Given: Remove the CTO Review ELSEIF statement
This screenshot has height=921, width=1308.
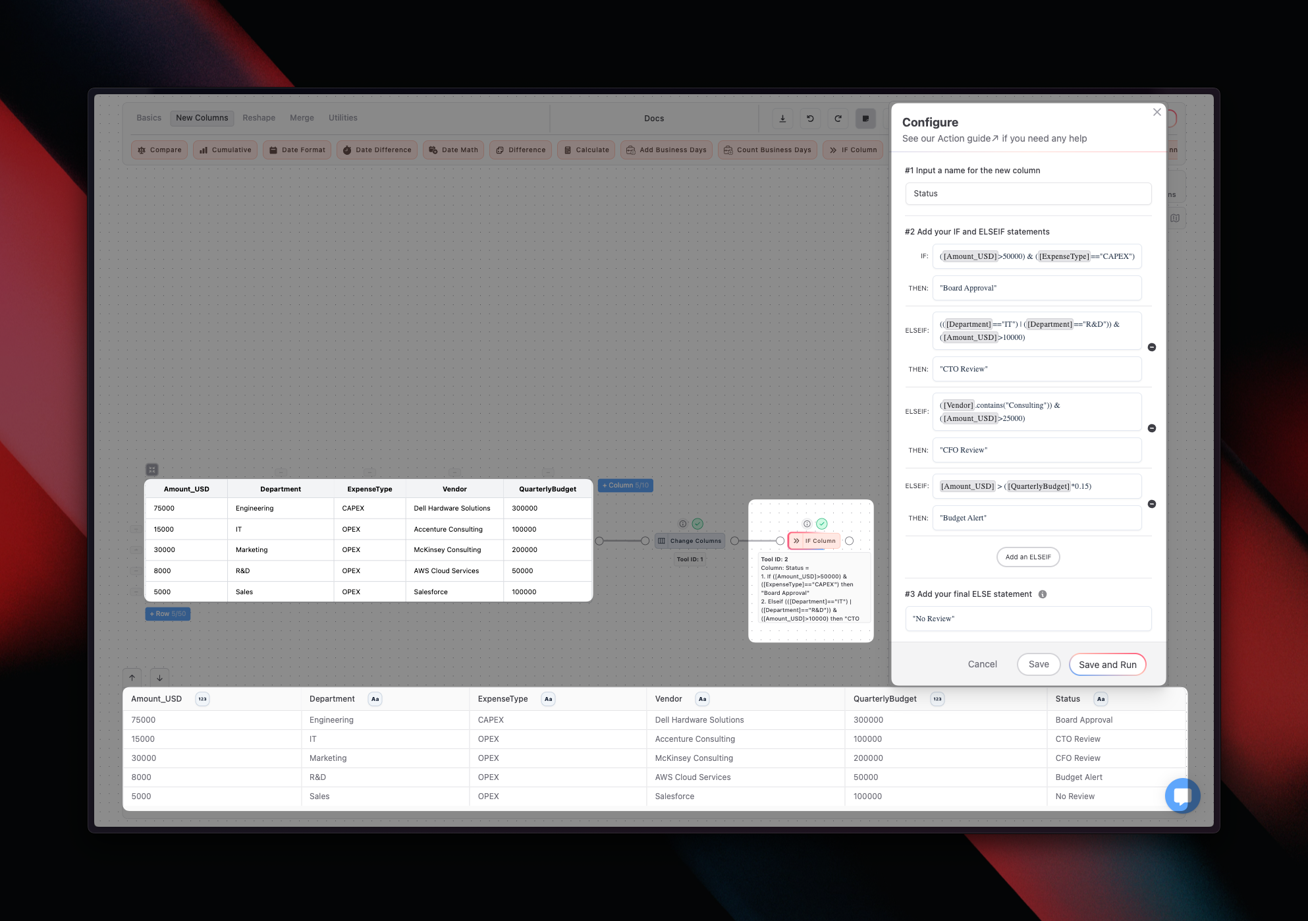Looking at the screenshot, I should click(1152, 347).
